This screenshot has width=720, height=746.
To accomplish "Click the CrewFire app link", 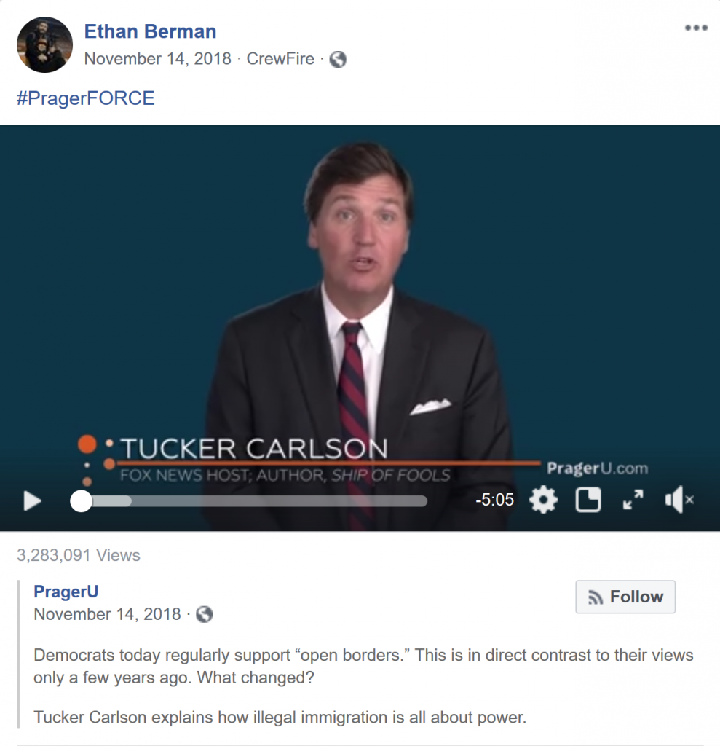I will [x=280, y=58].
